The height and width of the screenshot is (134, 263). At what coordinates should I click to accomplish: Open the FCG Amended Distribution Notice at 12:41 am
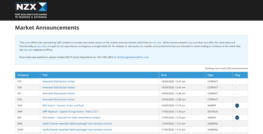point(59,87)
